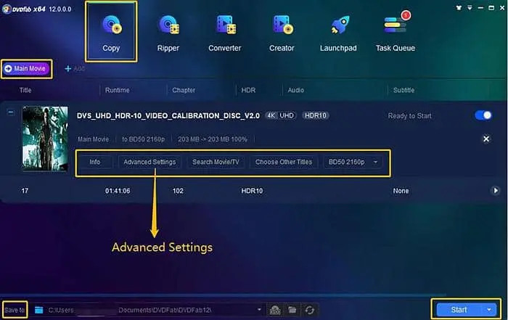Select ISO image output icon

point(275,310)
